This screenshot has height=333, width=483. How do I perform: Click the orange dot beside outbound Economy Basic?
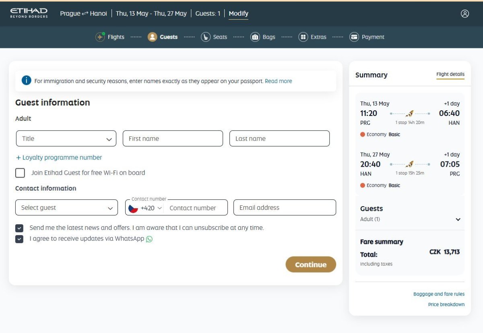click(363, 134)
